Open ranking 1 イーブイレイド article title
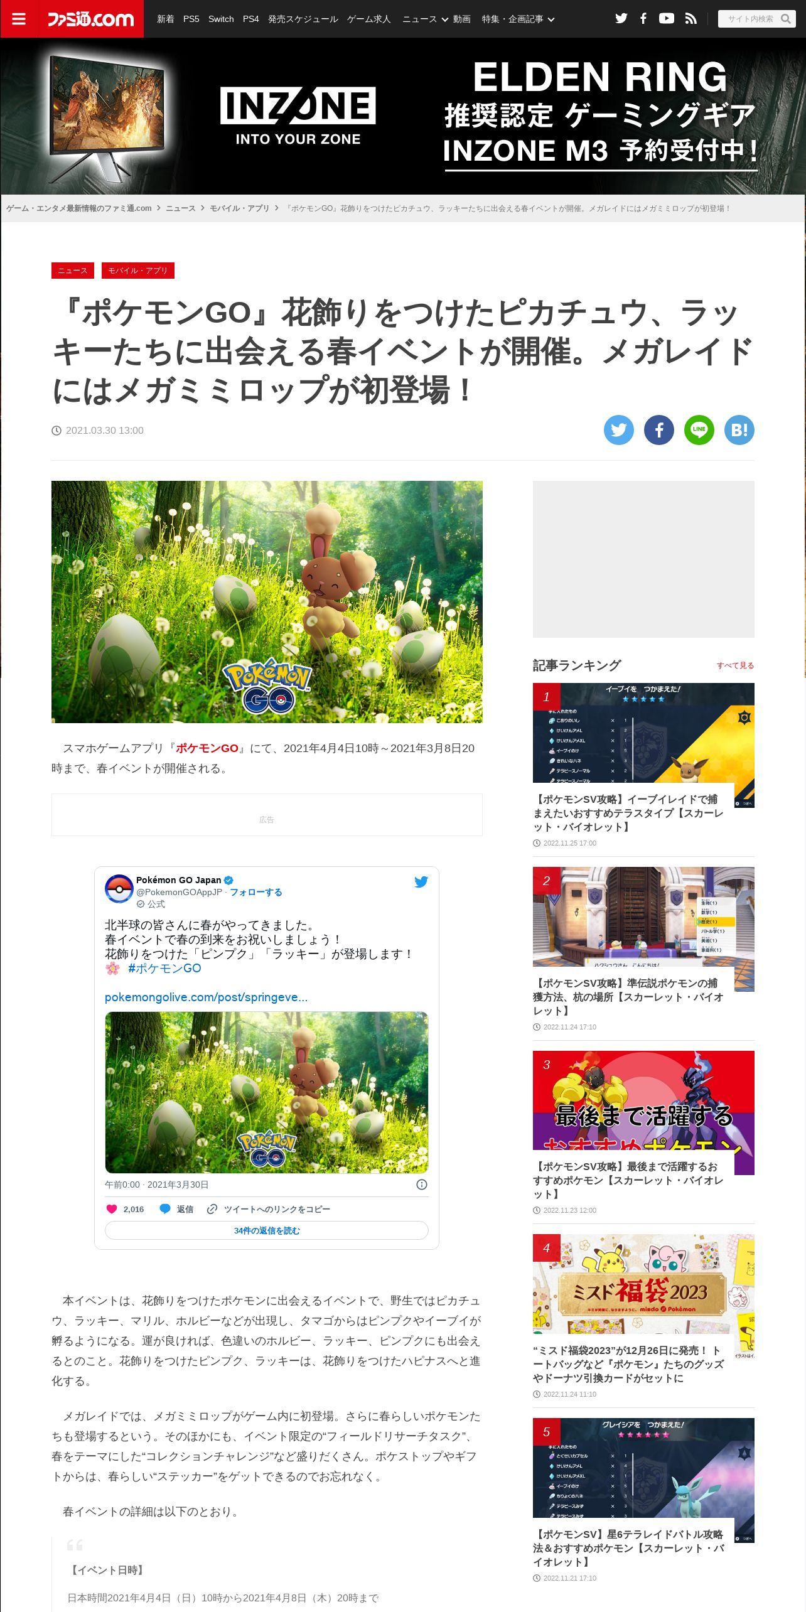This screenshot has height=1612, width=806. 628,813
